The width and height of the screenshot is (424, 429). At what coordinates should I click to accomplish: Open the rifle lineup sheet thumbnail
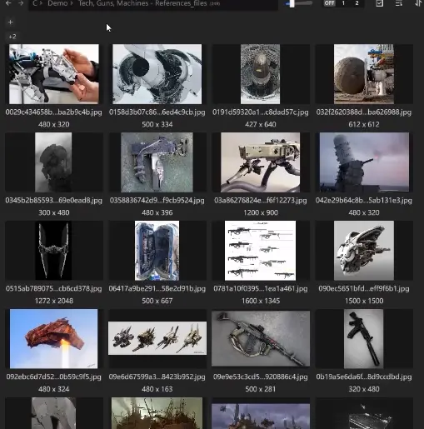260,251
